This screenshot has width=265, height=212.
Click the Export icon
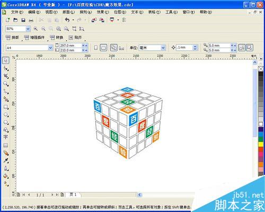click(102, 20)
